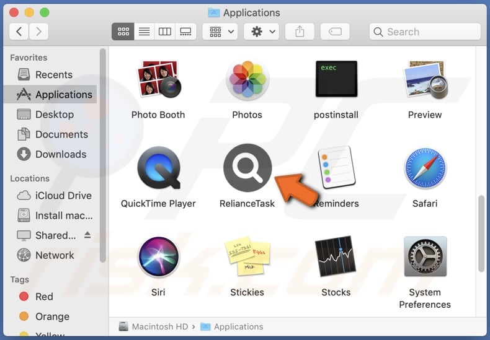Click Applications in the path bar
Viewport: 490px width, 340px height.
pos(232,326)
